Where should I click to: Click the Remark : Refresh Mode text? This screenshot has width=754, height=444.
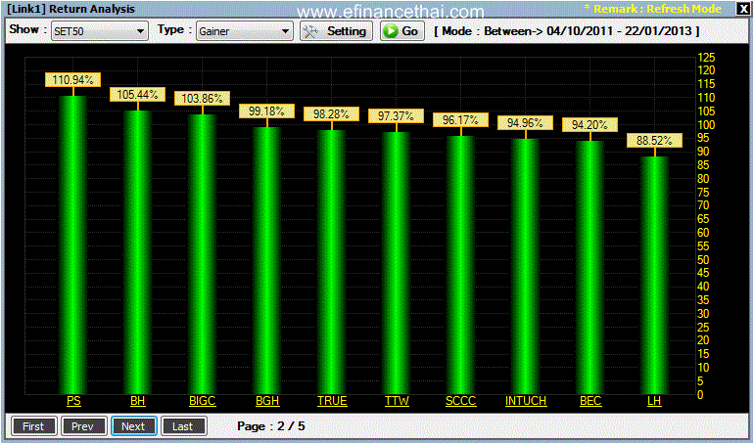coord(652,9)
